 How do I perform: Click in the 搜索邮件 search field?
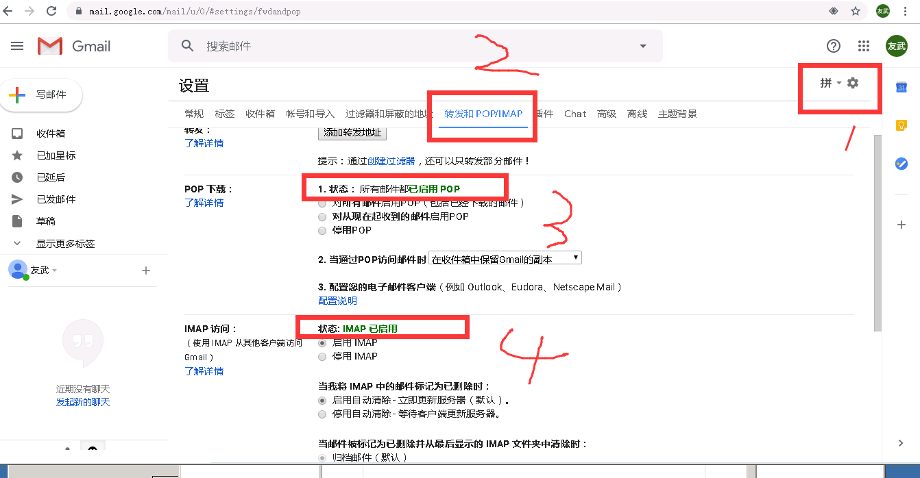[x=411, y=46]
